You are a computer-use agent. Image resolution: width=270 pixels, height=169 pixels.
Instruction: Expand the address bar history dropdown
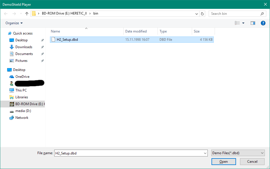tap(196, 14)
